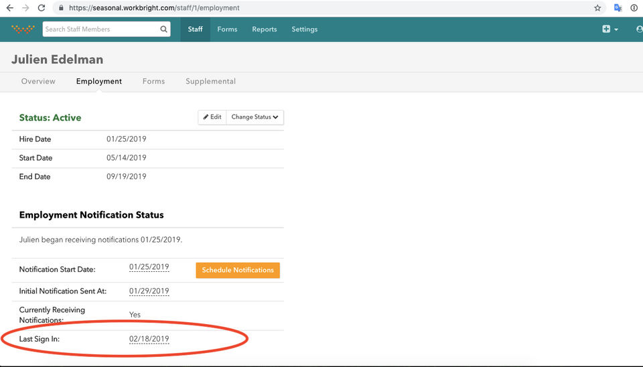Viewport: 643px width, 367px height.
Task: Edit Last Sign In date 02/18/2019
Action: 149,339
